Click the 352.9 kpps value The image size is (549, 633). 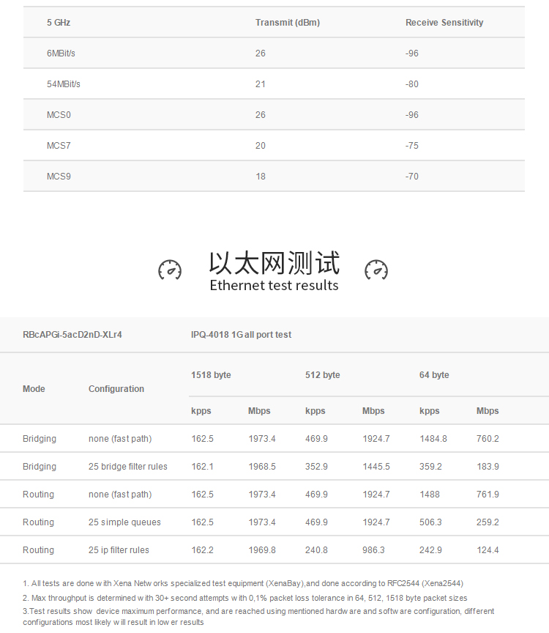316,467
